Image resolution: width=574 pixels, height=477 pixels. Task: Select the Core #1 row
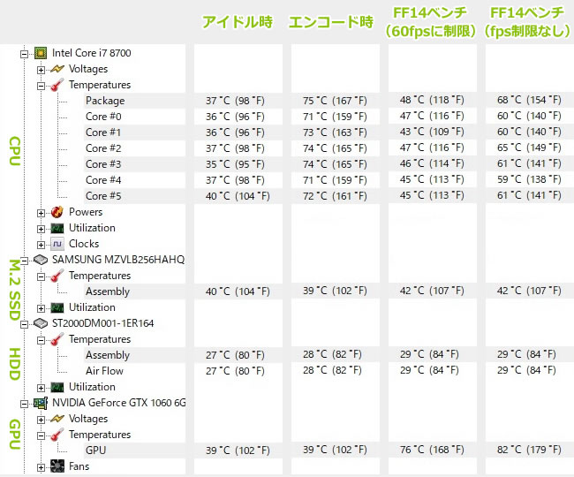coord(134,132)
